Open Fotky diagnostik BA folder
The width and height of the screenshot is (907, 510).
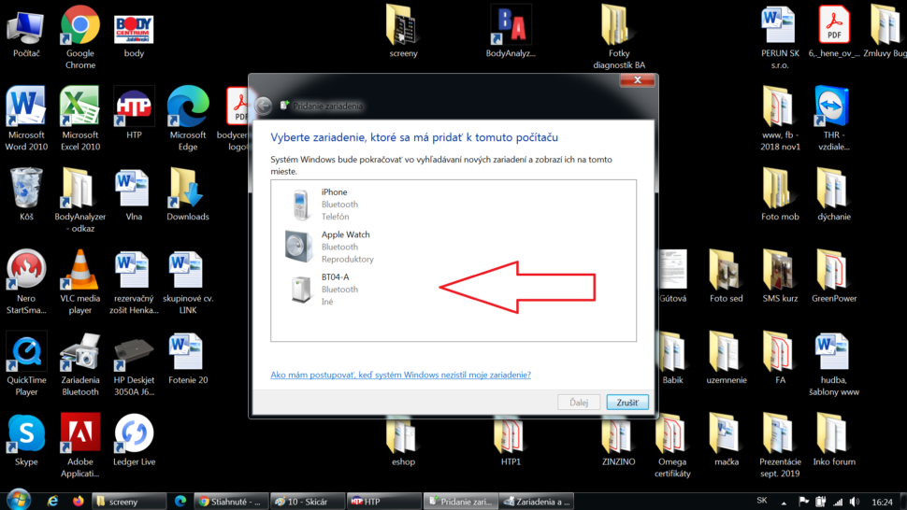click(x=618, y=37)
